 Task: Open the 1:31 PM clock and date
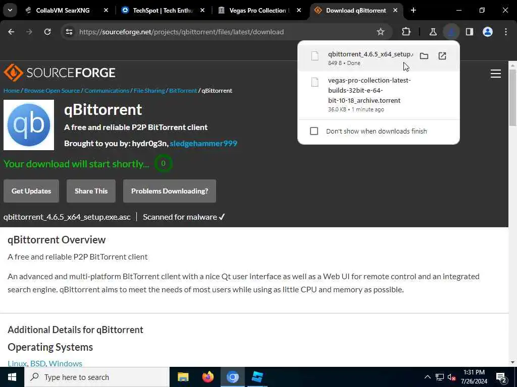pos(474,377)
